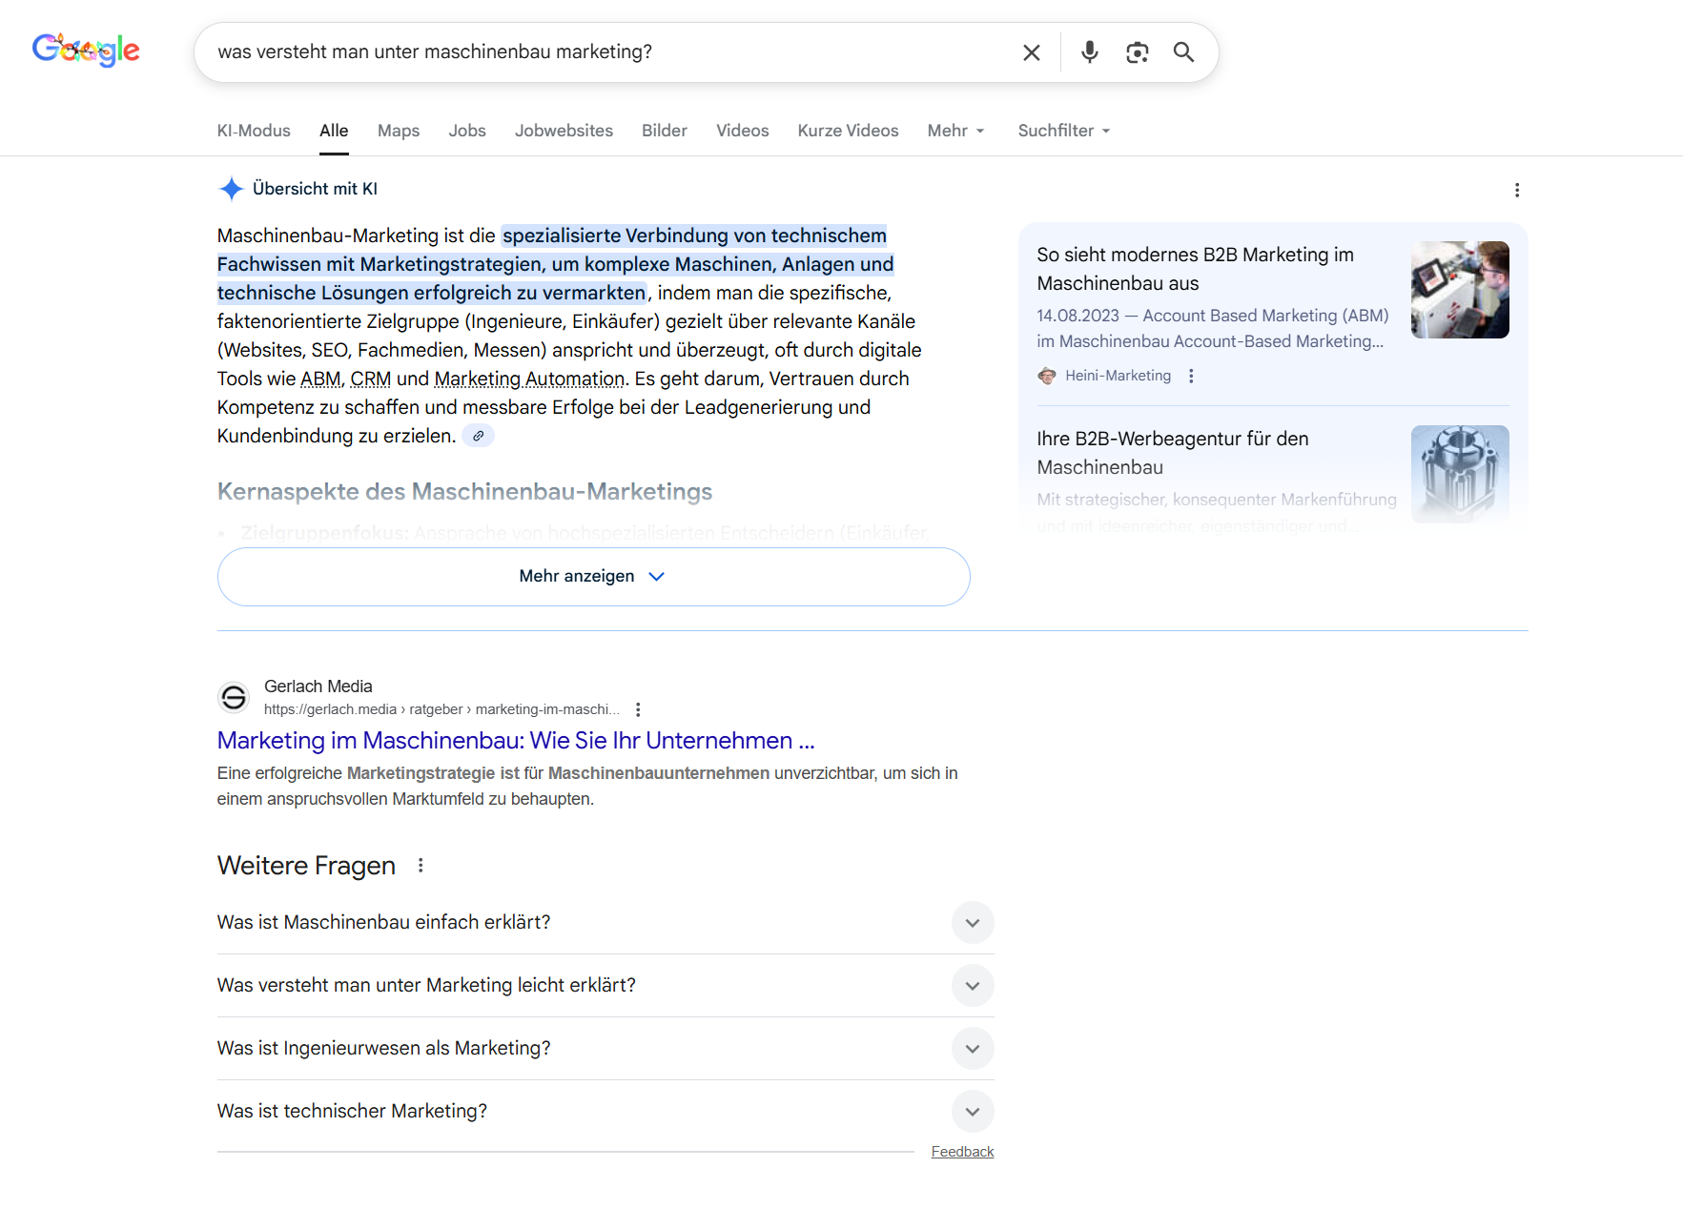Switch to the KI-Modus tab
The height and width of the screenshot is (1209, 1683).
(x=254, y=131)
